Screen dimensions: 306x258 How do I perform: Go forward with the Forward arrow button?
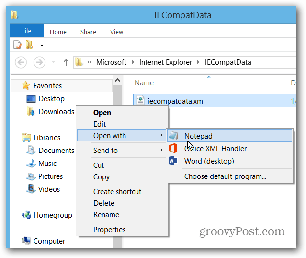(39, 62)
